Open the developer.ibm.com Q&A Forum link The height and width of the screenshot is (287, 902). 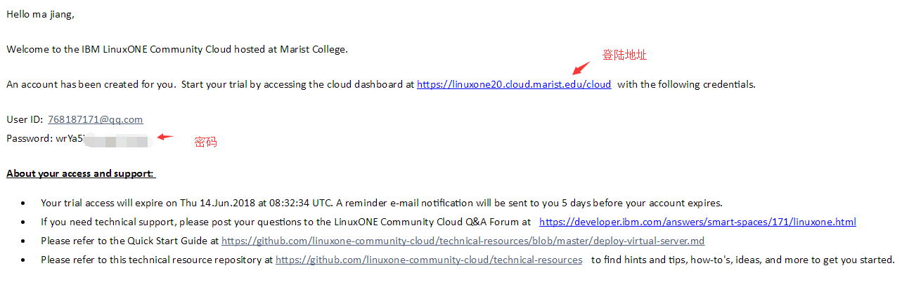pyautogui.click(x=697, y=222)
